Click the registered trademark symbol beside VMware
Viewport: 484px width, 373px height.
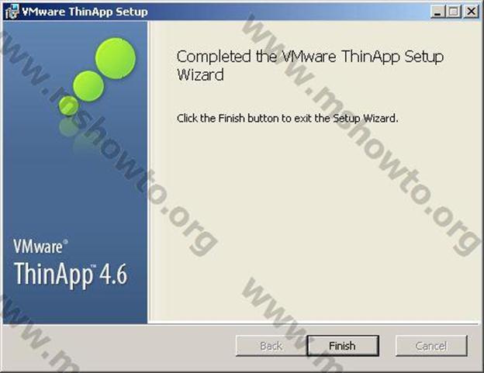click(x=65, y=242)
